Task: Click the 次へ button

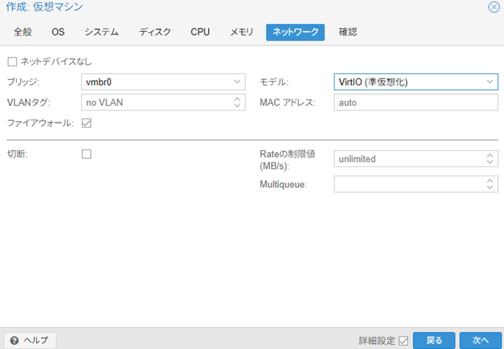Action: (x=480, y=340)
